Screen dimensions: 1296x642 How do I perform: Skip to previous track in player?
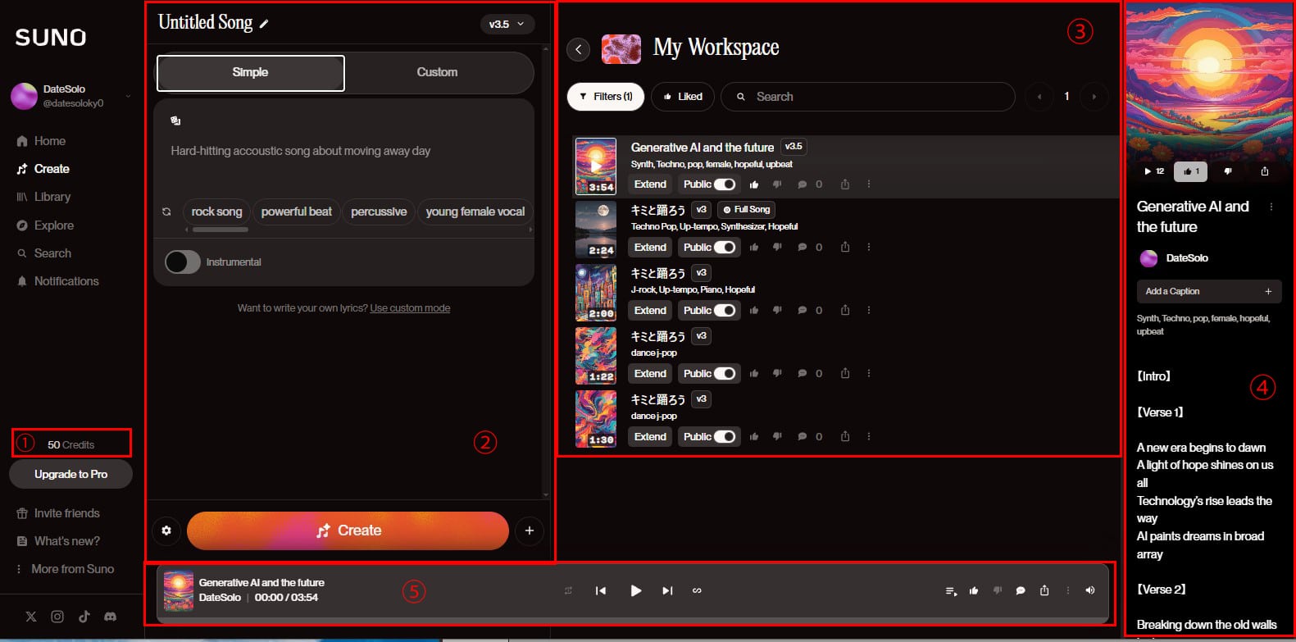coord(601,590)
